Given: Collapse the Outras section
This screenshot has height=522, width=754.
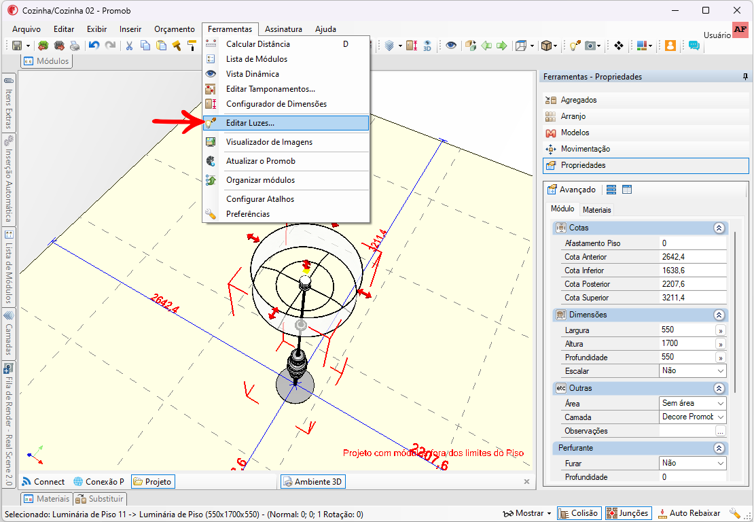Looking at the screenshot, I should pos(719,388).
